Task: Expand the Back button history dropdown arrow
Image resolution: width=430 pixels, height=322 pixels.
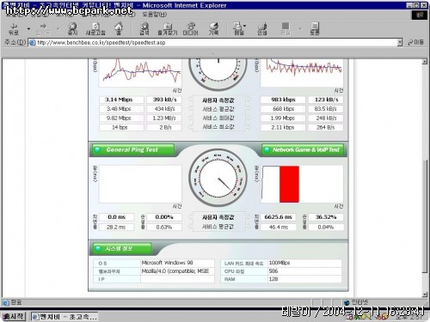Action: (28, 29)
